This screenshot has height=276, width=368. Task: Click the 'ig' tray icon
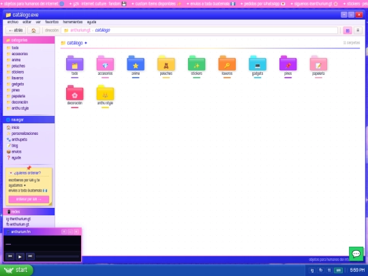pos(312,270)
